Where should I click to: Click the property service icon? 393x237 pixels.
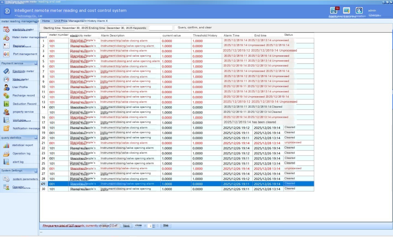click(6, 112)
